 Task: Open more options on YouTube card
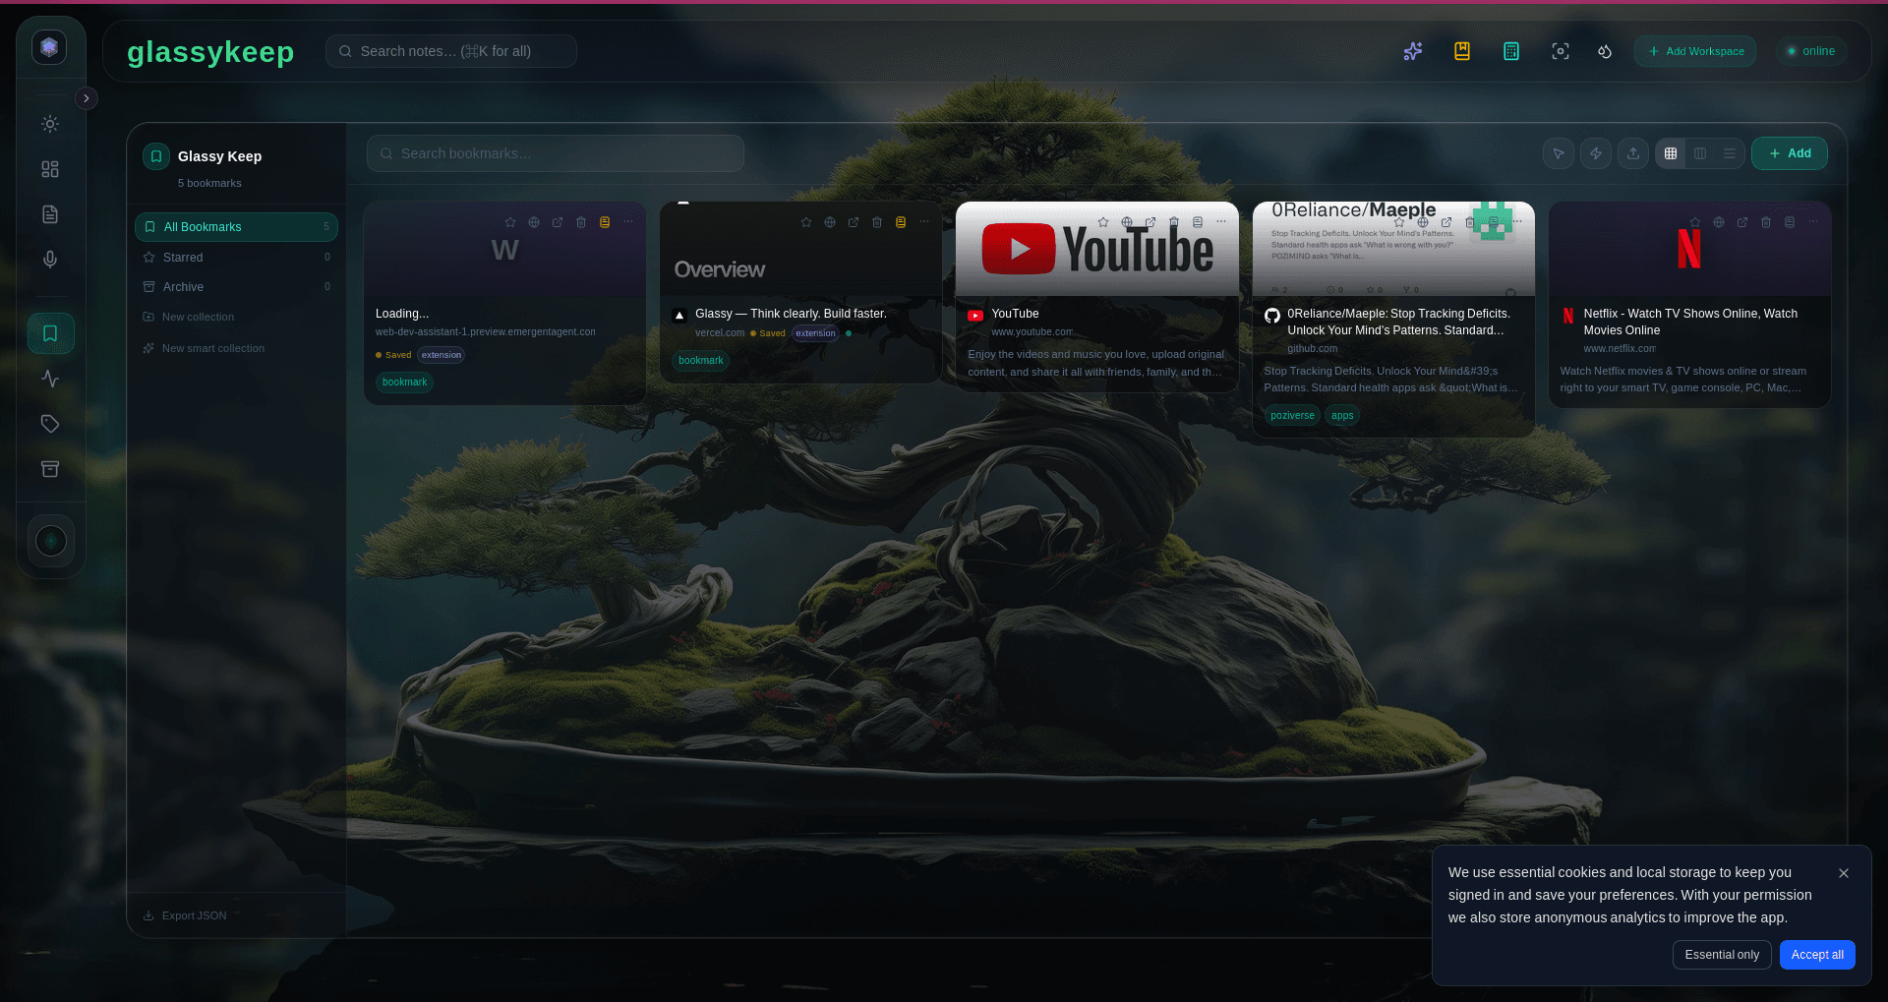pyautogui.click(x=1221, y=222)
